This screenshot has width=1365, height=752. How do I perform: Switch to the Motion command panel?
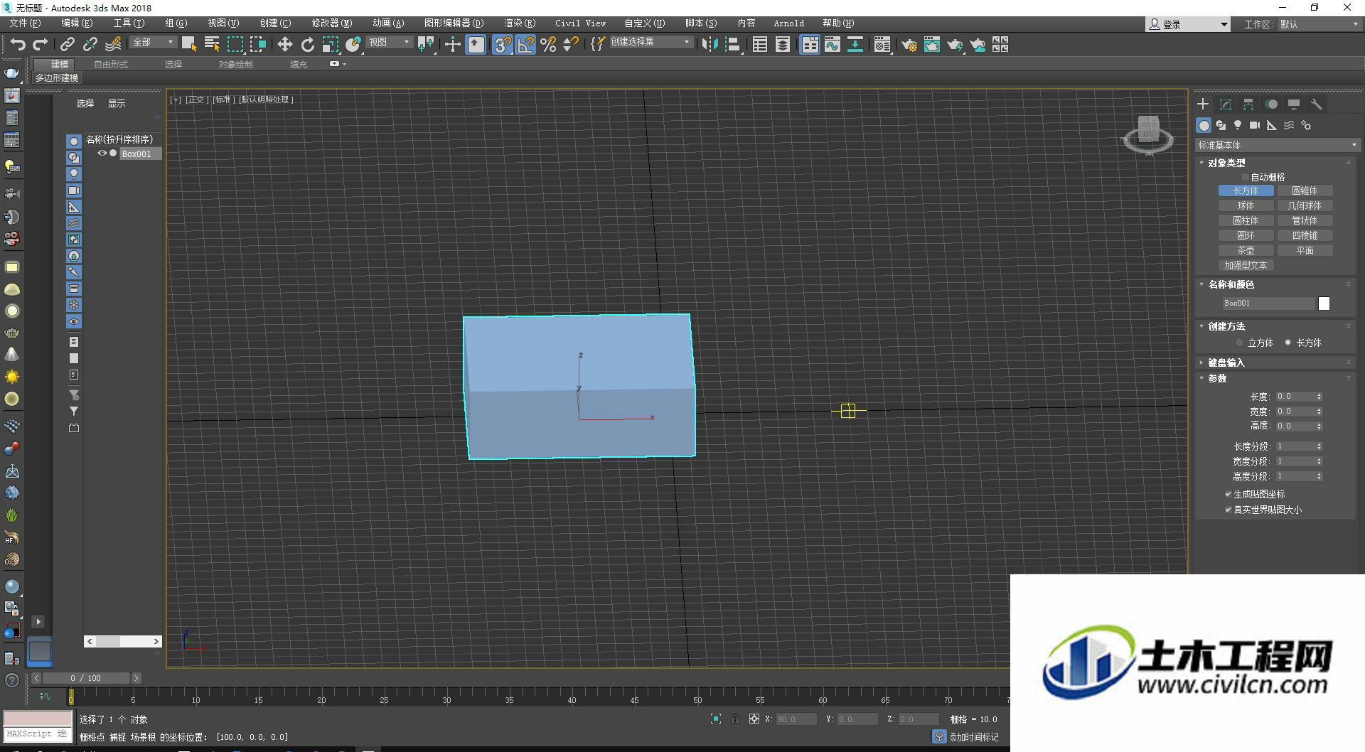pyautogui.click(x=1271, y=104)
